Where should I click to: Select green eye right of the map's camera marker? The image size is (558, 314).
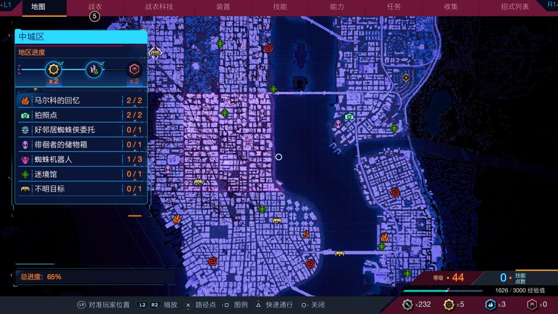(x=394, y=128)
